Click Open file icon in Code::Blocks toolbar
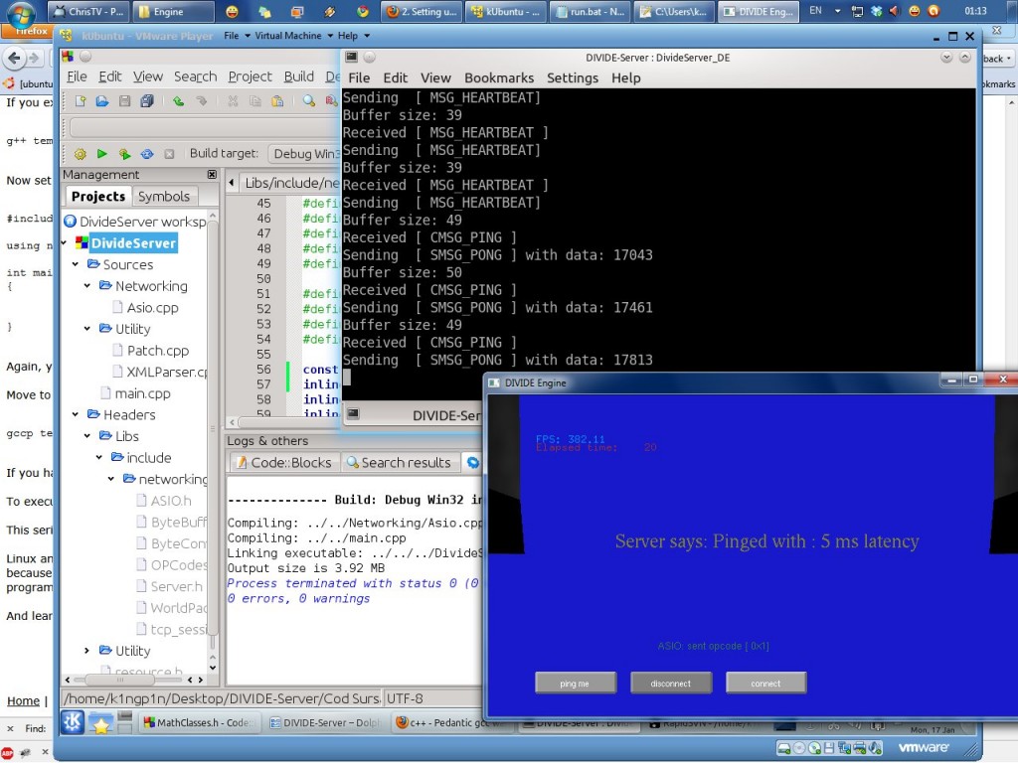Screen dimensions: 1018x763 pyautogui.click(x=102, y=101)
